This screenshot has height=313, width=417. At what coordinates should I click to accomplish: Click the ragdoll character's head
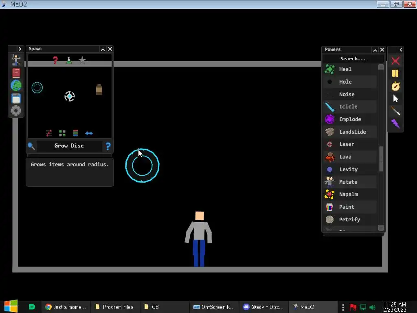pyautogui.click(x=200, y=216)
